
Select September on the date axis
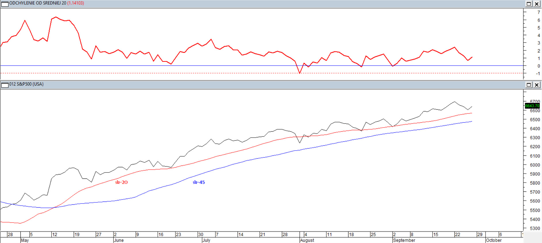(x=404, y=240)
